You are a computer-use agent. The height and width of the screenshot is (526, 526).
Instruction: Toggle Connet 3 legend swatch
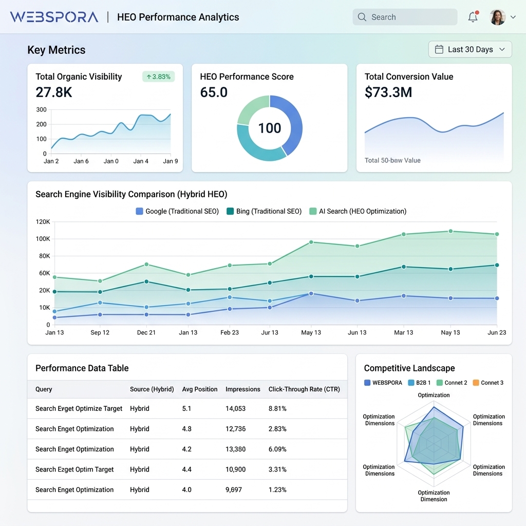coord(476,383)
